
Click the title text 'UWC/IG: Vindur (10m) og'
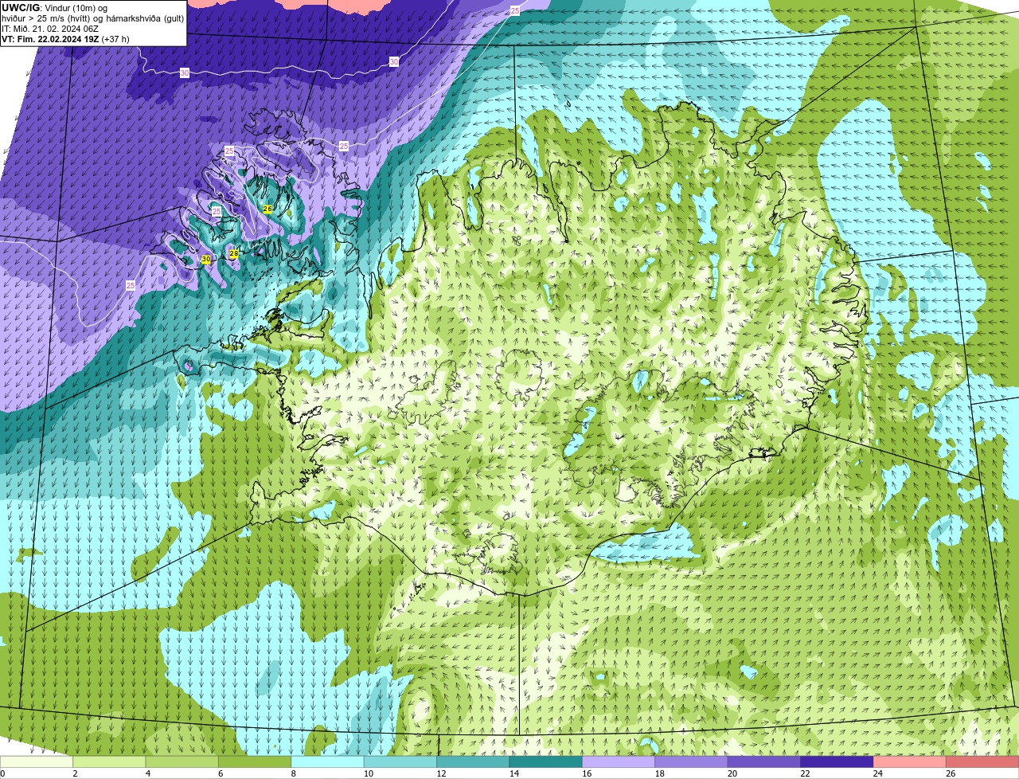(x=55, y=7)
